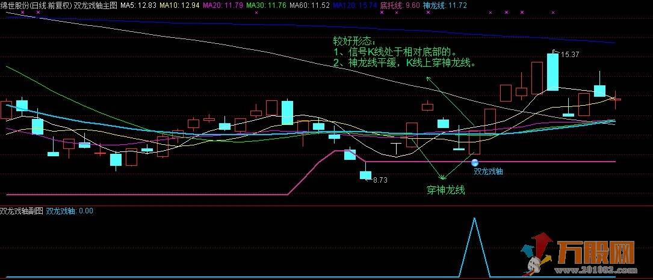Click the 双龙戏轴: 0.00 sub-chart value
Screen dimensions: 653x280
point(70,211)
